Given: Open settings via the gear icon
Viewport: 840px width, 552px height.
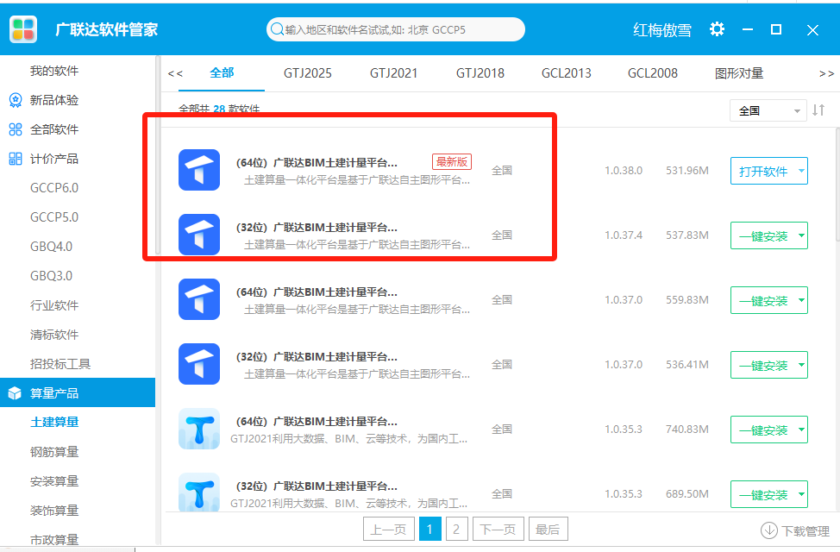Looking at the screenshot, I should (717, 29).
